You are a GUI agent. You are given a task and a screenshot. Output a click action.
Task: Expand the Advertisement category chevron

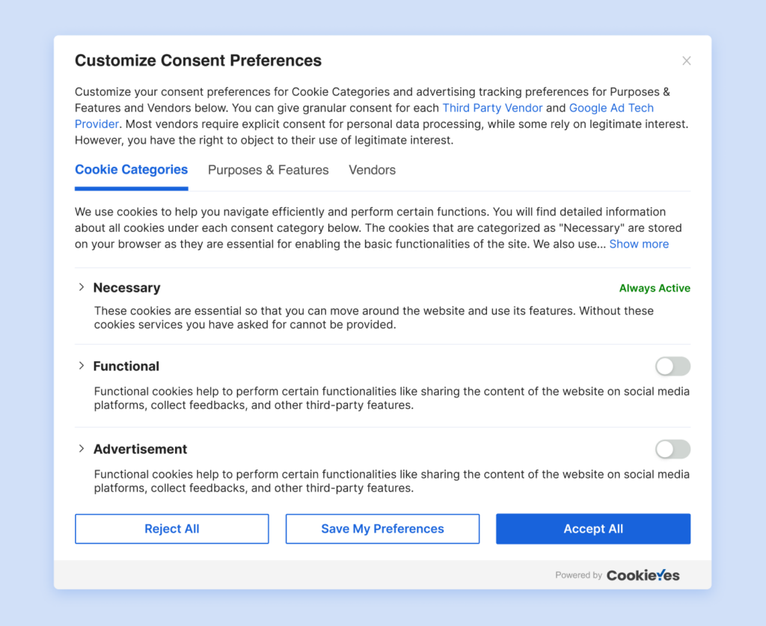82,449
